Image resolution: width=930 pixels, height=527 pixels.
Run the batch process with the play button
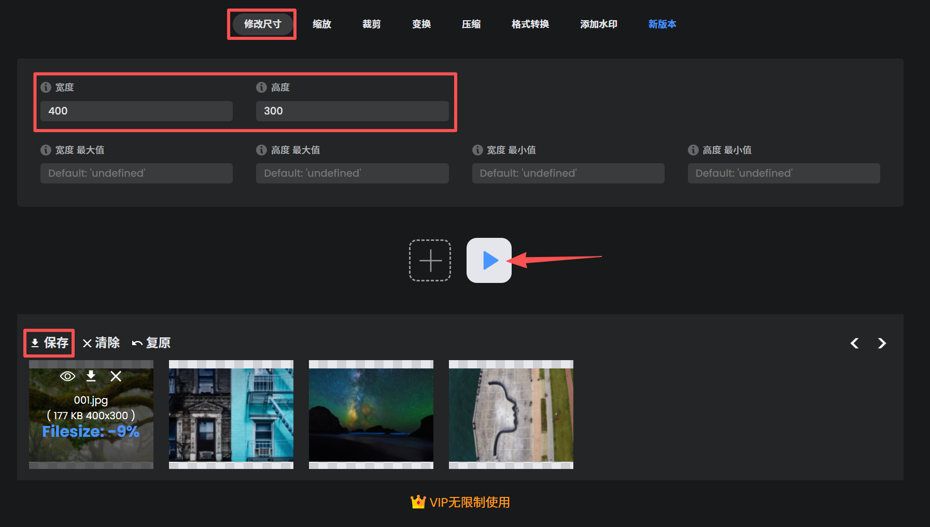(x=489, y=261)
